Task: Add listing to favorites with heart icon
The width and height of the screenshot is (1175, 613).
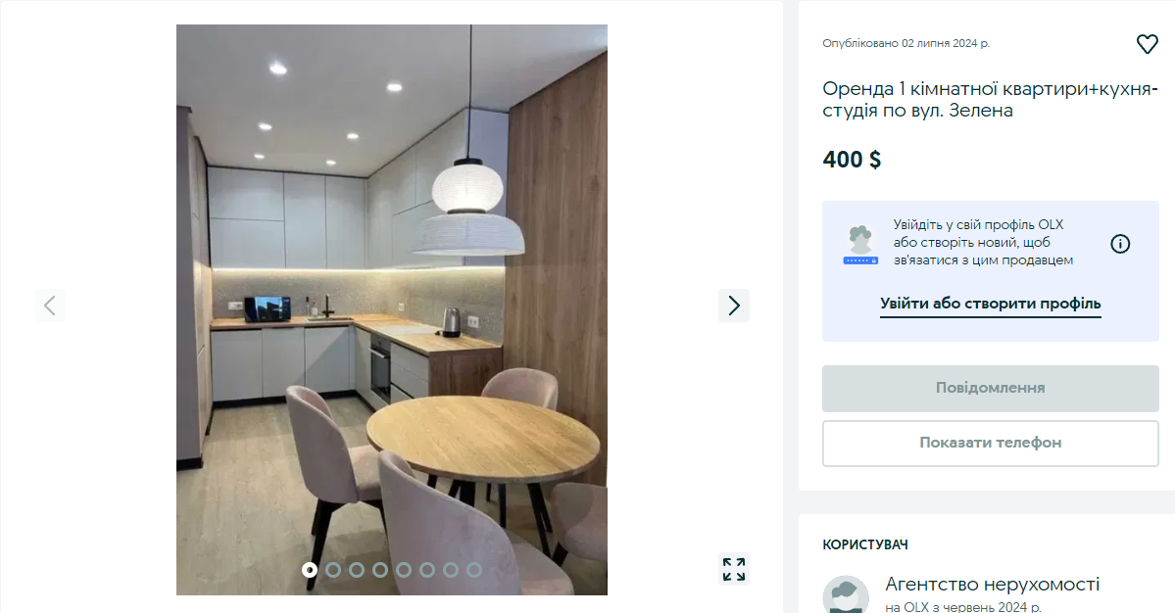Action: [x=1147, y=44]
